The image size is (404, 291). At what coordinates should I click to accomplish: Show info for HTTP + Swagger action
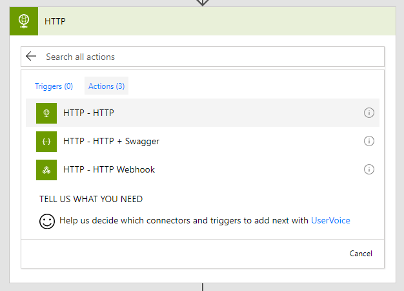click(x=369, y=141)
